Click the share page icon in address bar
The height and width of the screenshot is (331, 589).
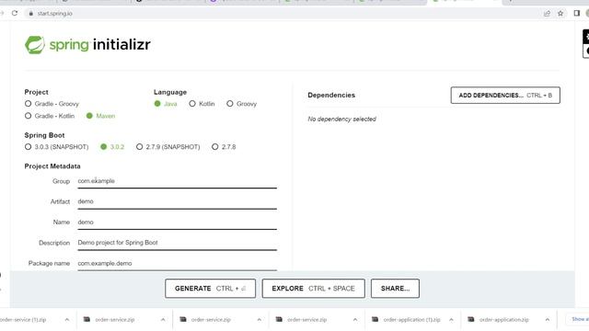click(x=547, y=14)
